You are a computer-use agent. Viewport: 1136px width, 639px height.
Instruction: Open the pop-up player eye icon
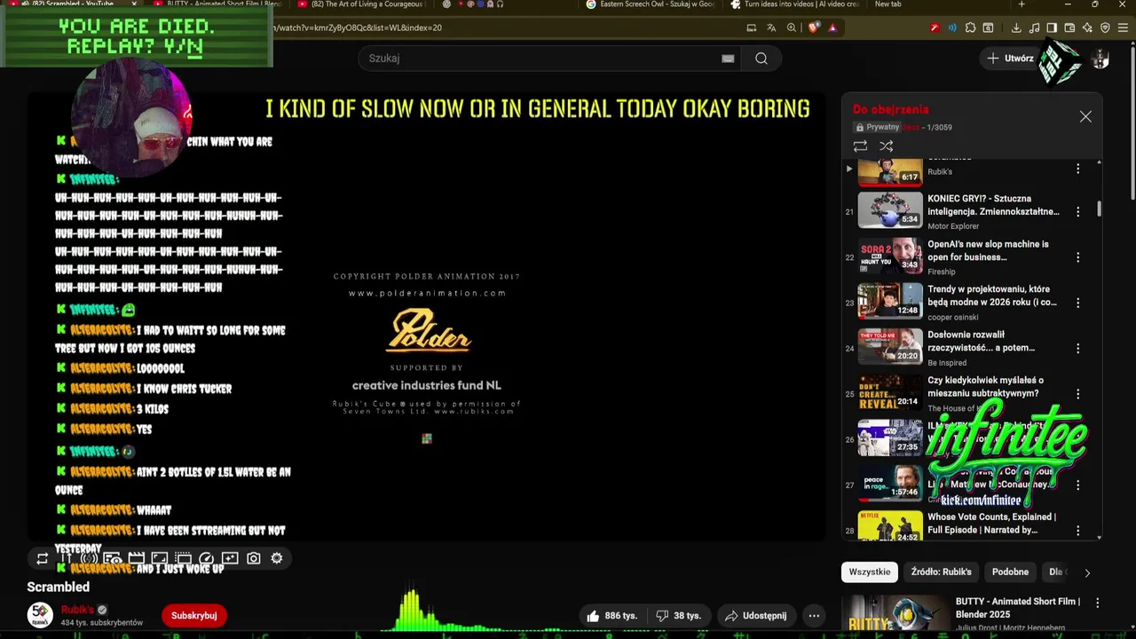pyautogui.click(x=113, y=558)
